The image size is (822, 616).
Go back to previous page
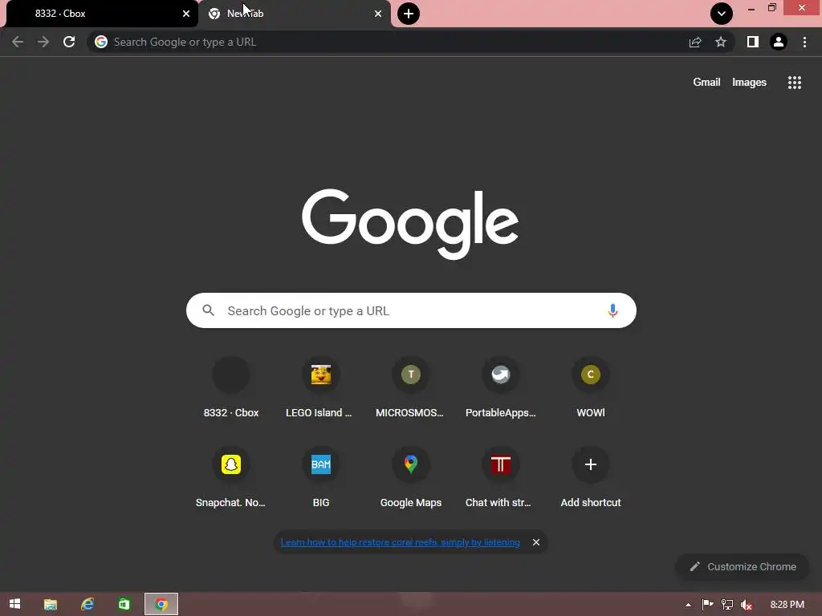click(18, 42)
